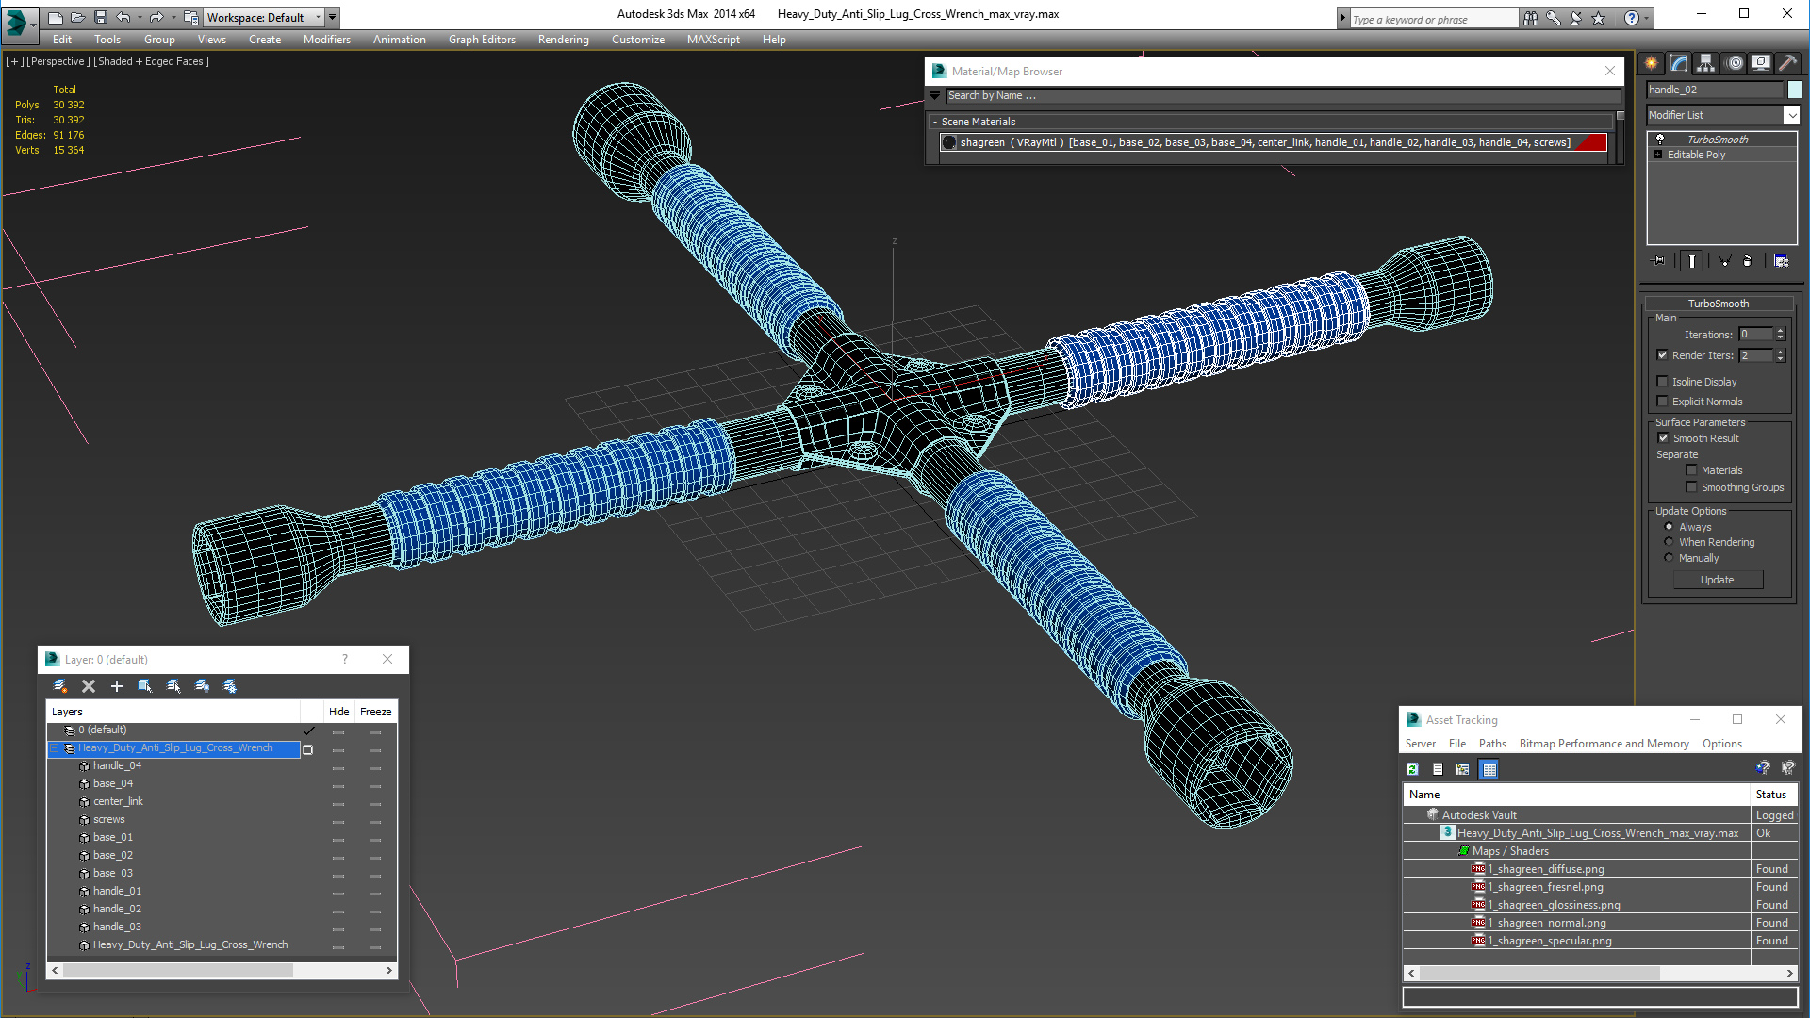Open the Help question mark icon
Image resolution: width=1810 pixels, height=1018 pixels.
click(x=1631, y=18)
